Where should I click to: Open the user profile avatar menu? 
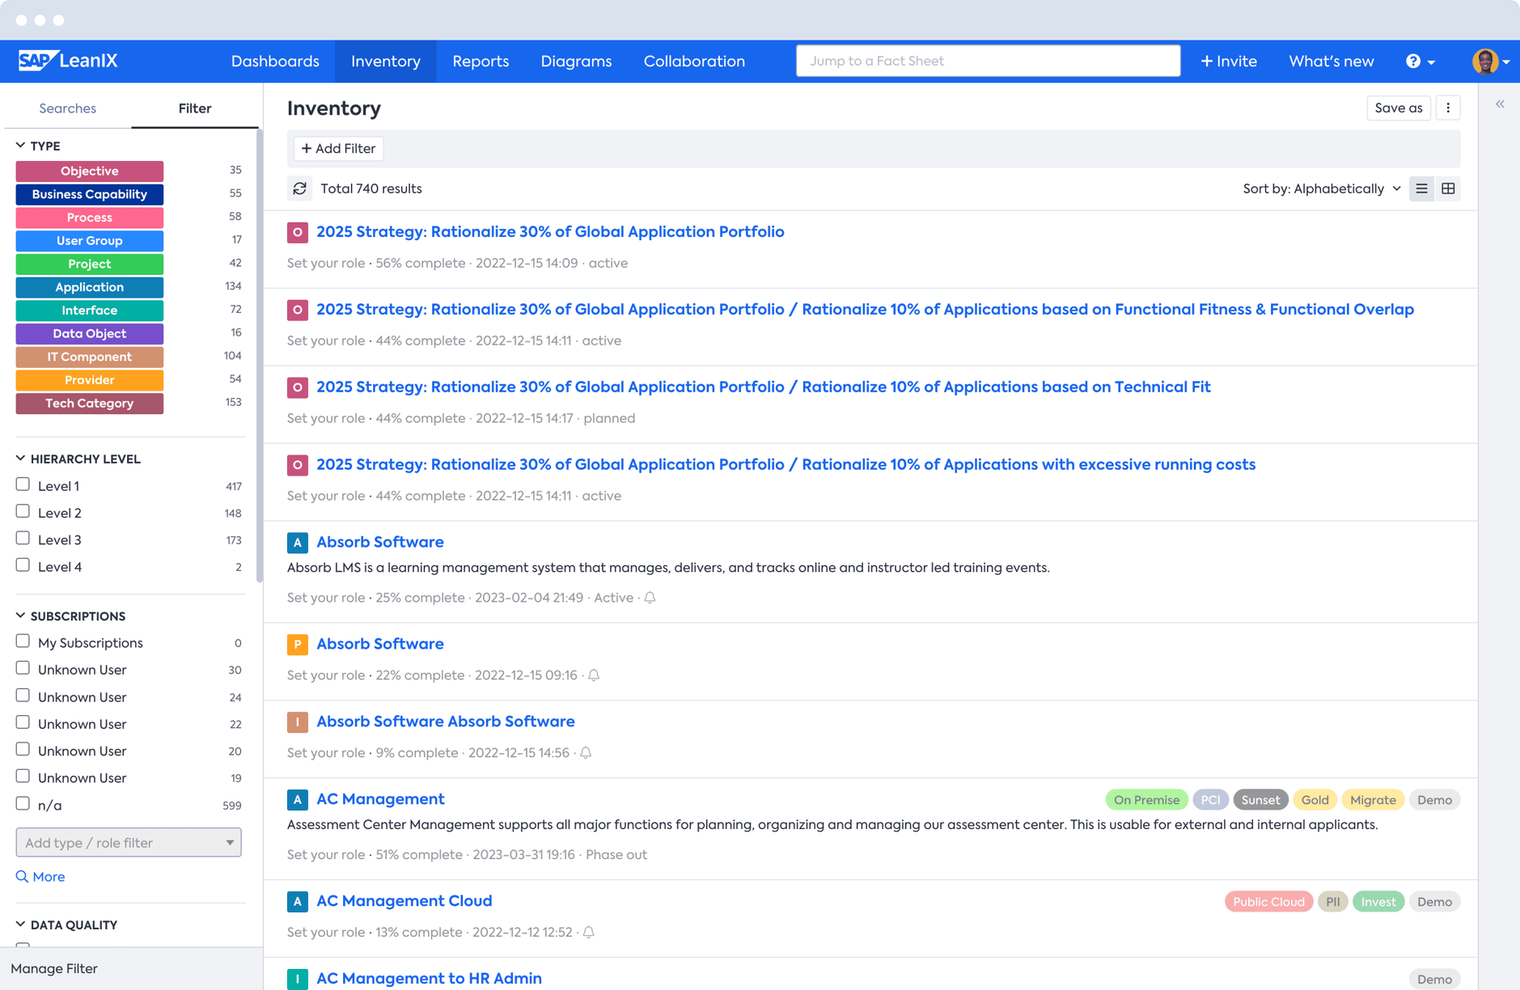(1488, 61)
